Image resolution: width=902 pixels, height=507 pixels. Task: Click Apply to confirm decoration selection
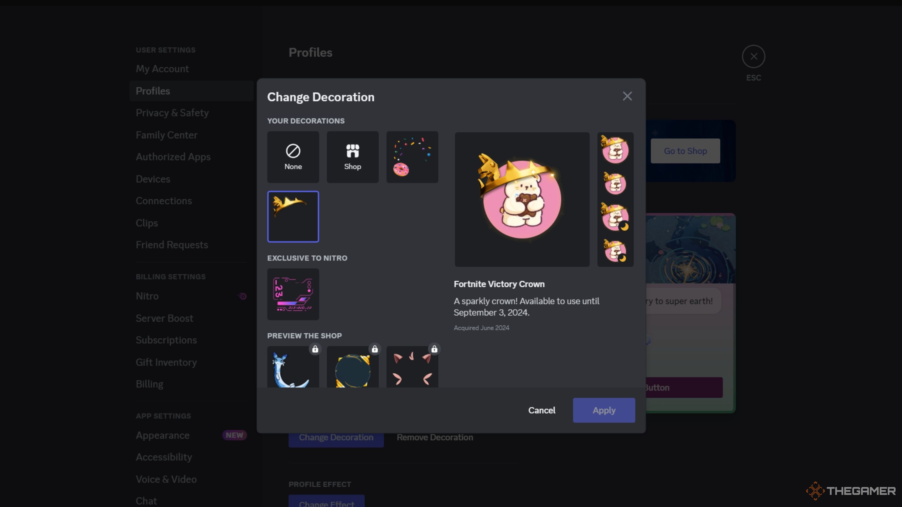click(x=604, y=410)
